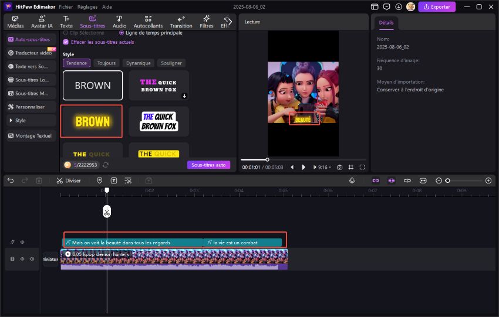Viewport: 499px width, 317px height.
Task: Hide the subtitle track with eye icon
Action: tap(22, 242)
